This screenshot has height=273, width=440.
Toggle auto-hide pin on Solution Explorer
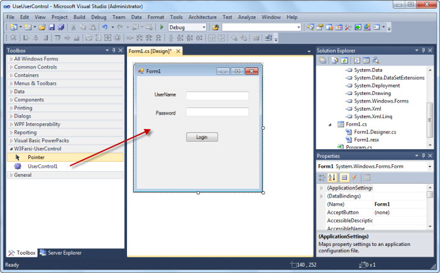422,50
